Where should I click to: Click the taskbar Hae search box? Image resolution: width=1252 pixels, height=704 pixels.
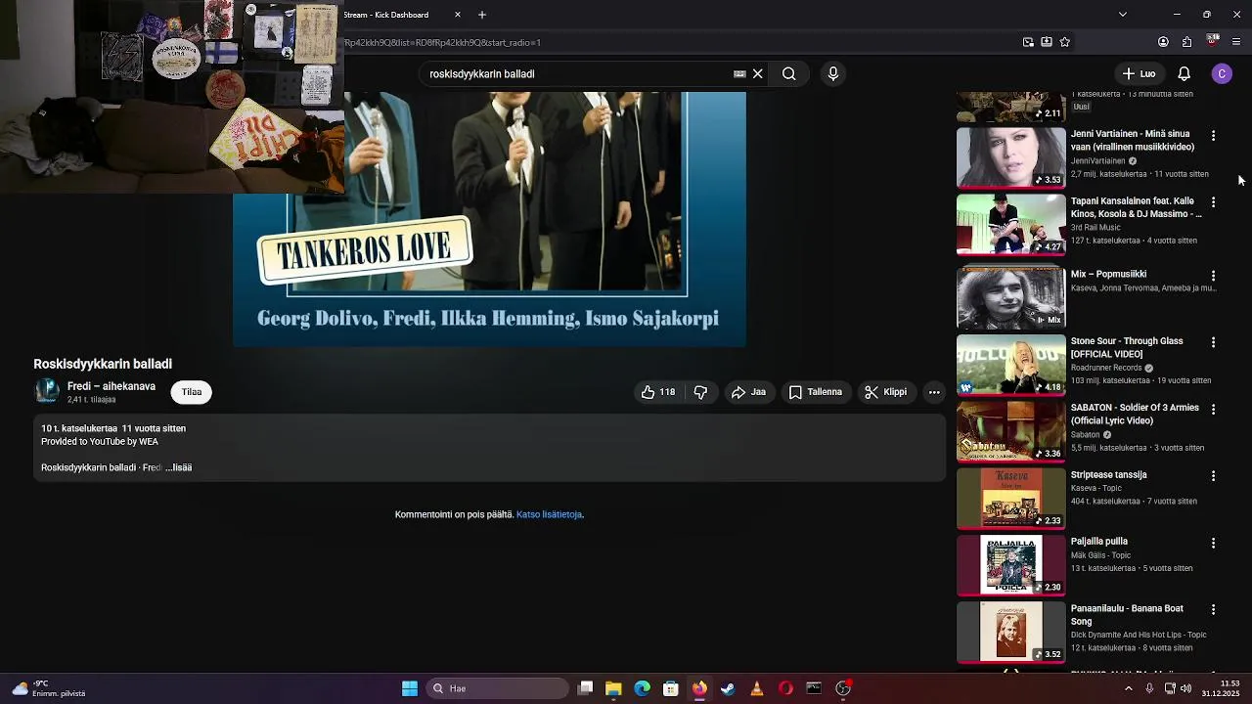point(499,688)
